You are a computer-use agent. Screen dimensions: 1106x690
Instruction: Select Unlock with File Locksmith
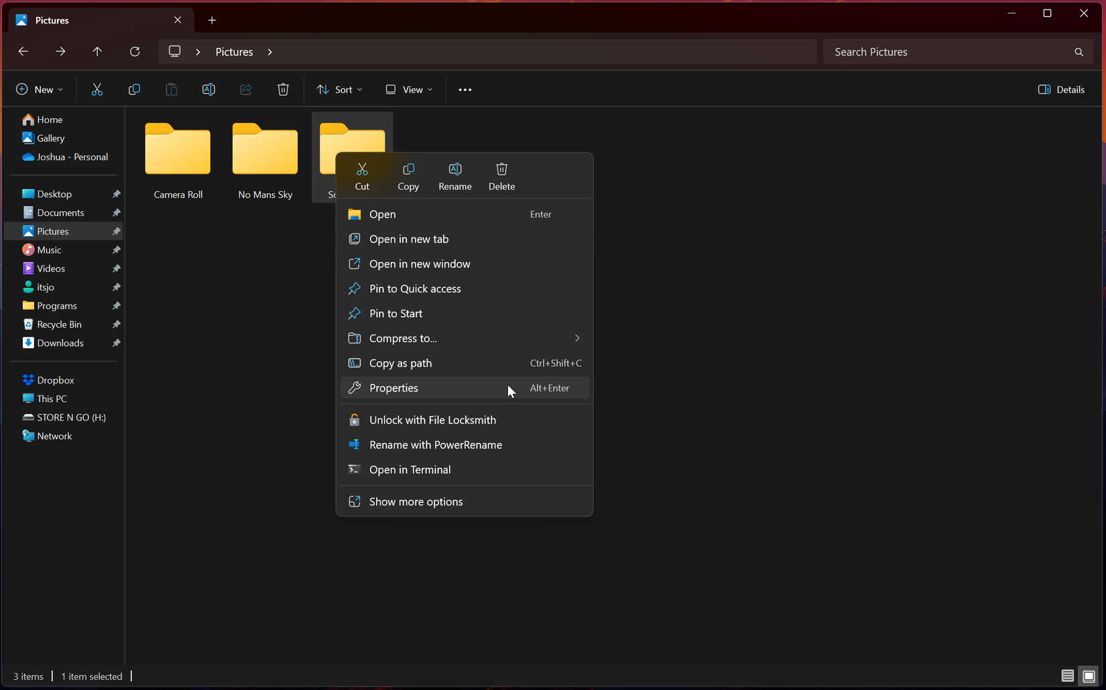(432, 419)
